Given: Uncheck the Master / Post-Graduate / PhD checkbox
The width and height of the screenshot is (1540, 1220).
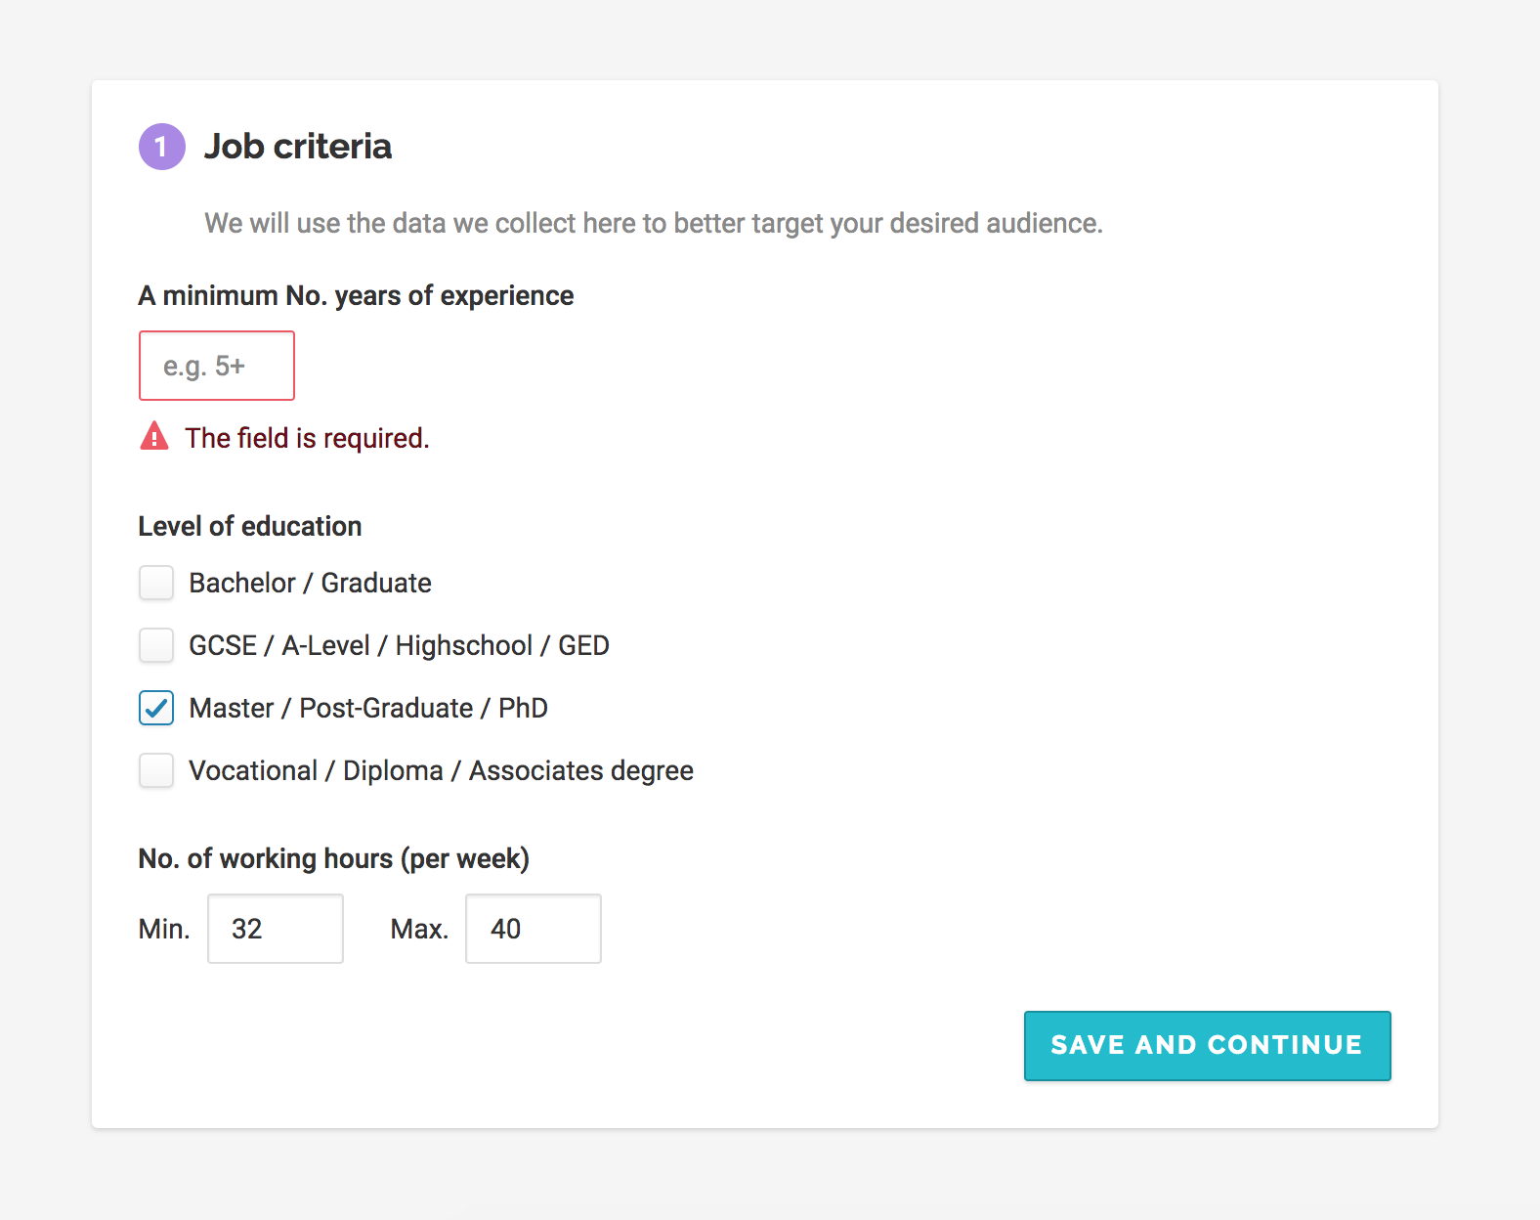Looking at the screenshot, I should click(x=156, y=708).
